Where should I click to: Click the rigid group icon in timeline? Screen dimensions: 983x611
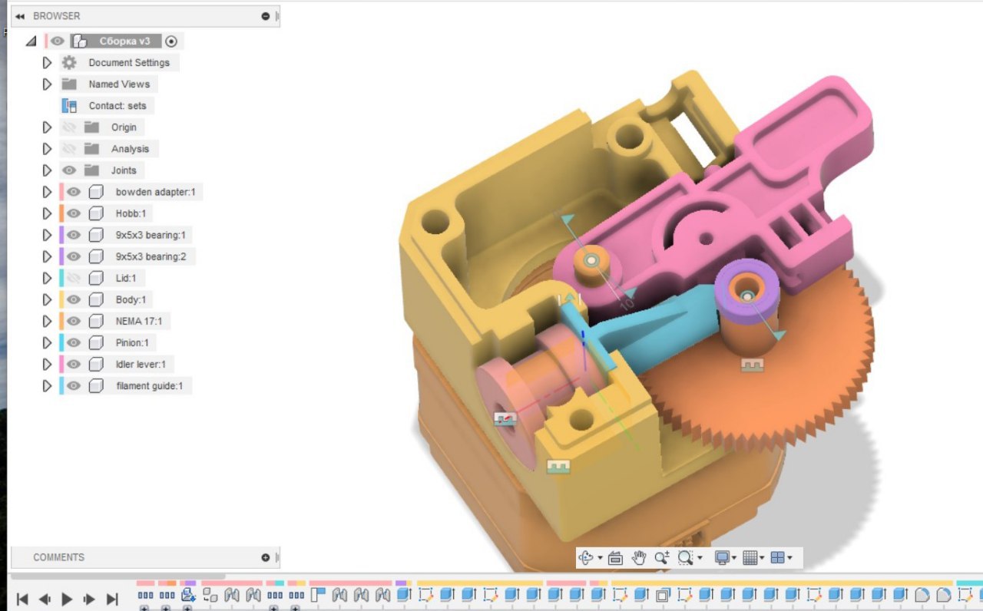tap(210, 595)
